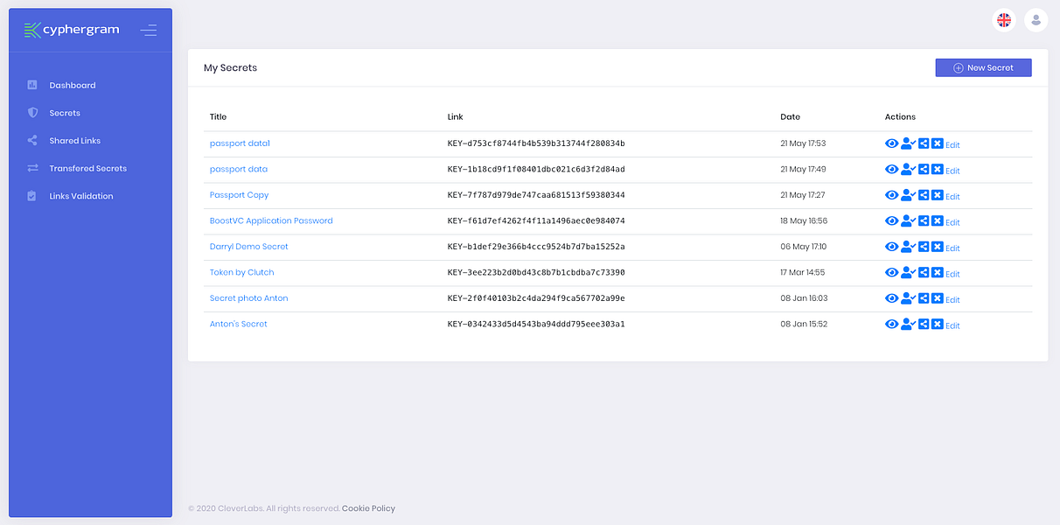This screenshot has height=525, width=1060.
Task: Click user-check icon for Secret photo Anton
Action: tap(908, 298)
